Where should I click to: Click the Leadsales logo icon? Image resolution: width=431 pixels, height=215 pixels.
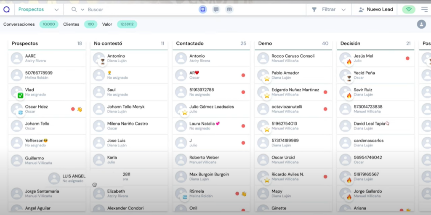click(6, 10)
